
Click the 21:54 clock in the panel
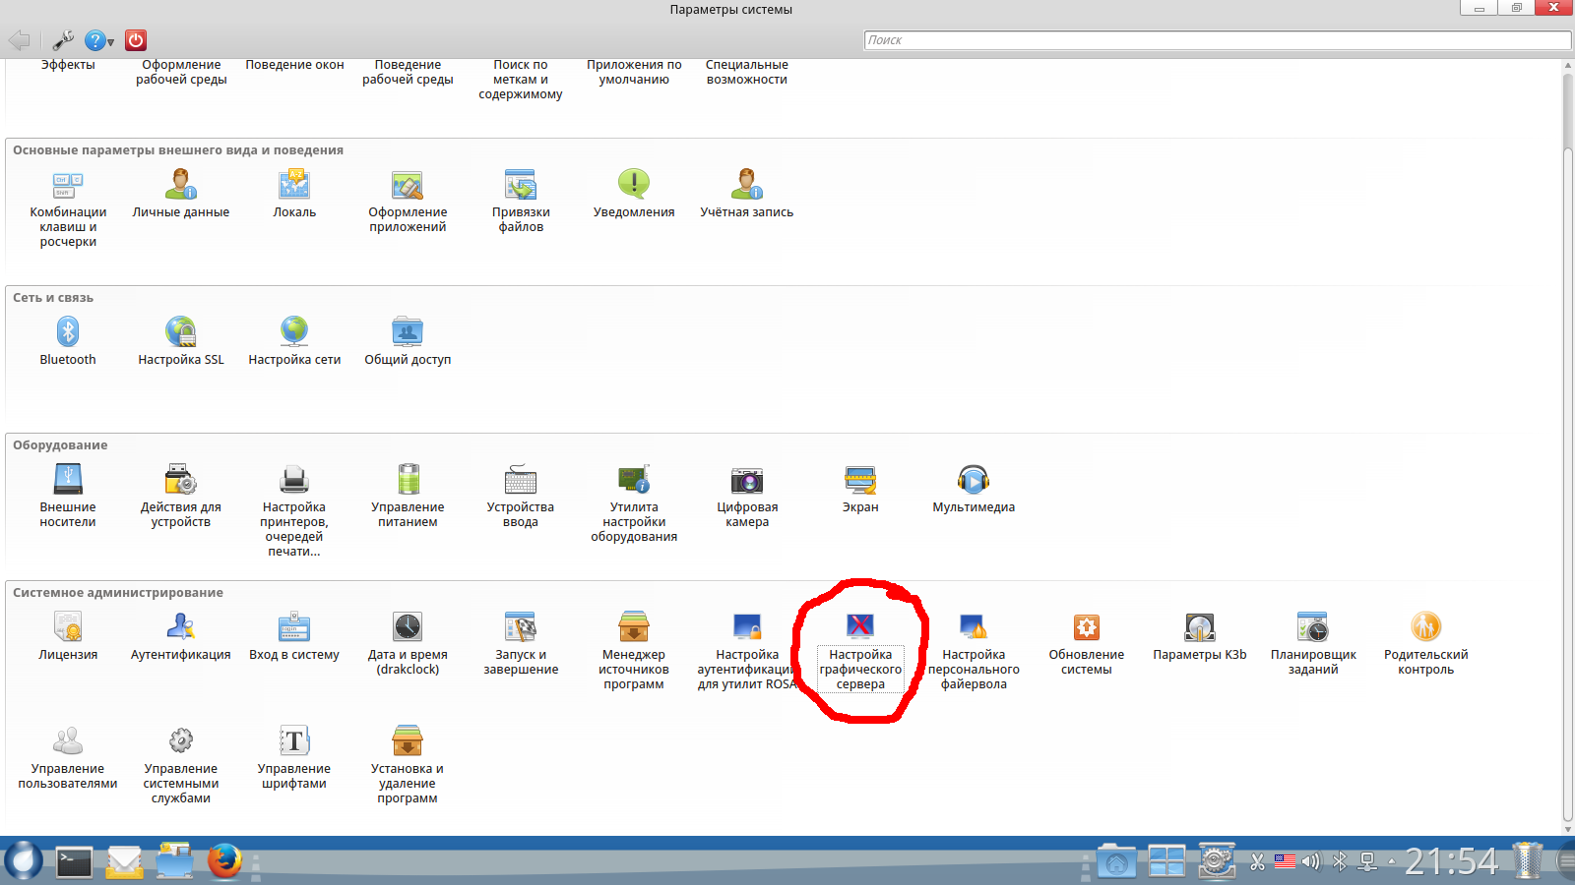tap(1451, 862)
